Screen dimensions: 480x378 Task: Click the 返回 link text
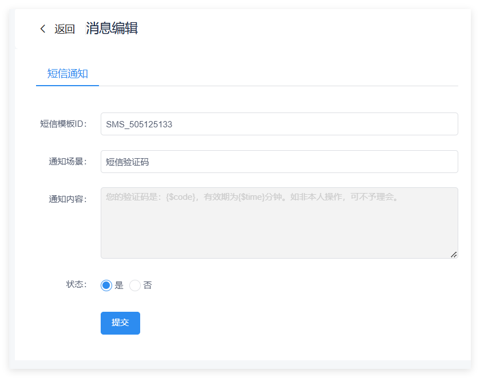65,29
